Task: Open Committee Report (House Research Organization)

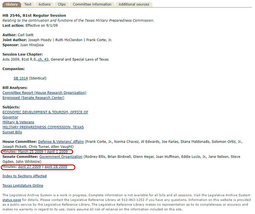Action: coord(45,92)
